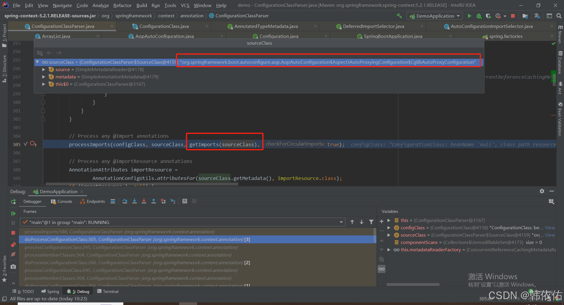Expand this.metadataReaderFactory variable
The height and width of the screenshot is (305, 564).
389,250
